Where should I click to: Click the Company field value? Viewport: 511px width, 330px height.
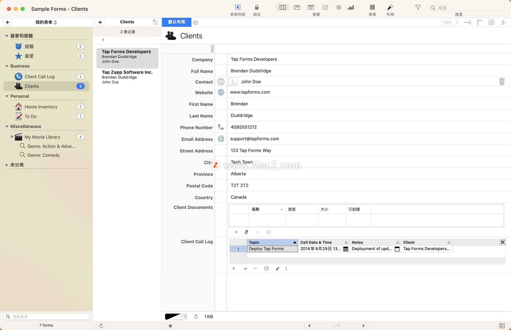pyautogui.click(x=254, y=59)
